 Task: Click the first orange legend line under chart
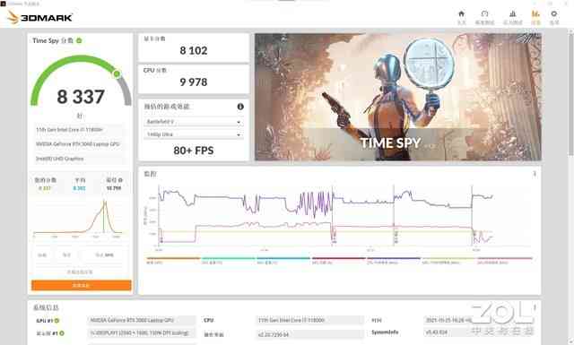[x=173, y=258]
